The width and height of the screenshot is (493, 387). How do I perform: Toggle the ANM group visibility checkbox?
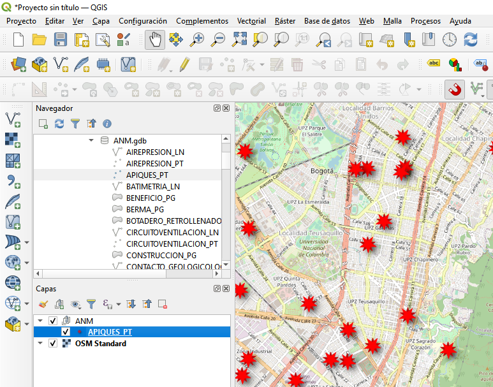(53, 321)
